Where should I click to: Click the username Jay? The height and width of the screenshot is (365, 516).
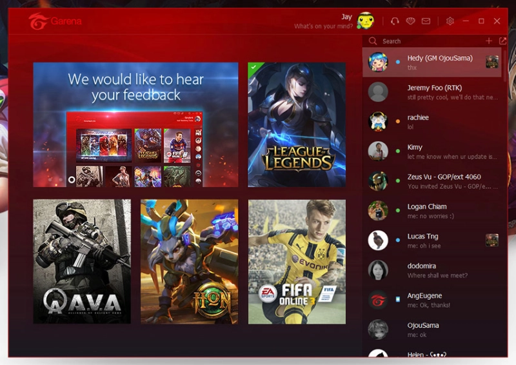[x=346, y=17]
